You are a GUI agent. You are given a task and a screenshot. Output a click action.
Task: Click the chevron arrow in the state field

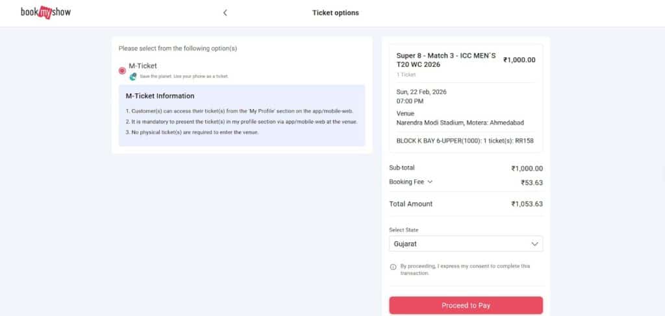point(534,244)
